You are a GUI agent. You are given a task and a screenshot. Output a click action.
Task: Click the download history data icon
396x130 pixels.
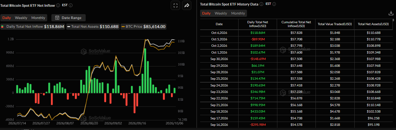tap(391, 13)
